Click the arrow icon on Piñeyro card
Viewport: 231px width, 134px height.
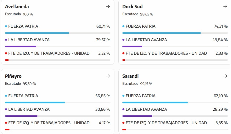coord(108,76)
